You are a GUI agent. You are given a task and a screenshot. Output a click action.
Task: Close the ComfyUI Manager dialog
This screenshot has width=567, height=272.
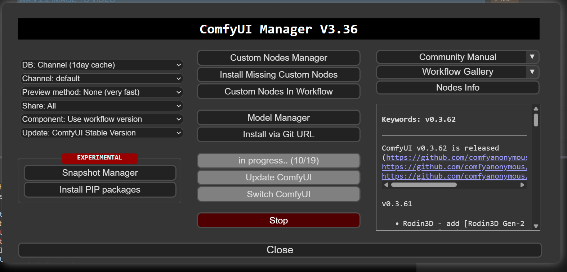point(280,250)
